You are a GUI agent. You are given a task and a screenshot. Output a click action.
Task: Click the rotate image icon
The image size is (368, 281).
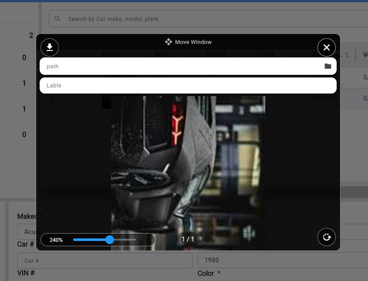(x=327, y=238)
